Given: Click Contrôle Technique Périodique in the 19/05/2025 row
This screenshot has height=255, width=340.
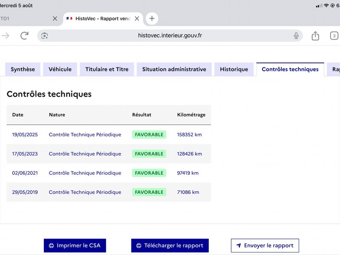Looking at the screenshot, I should 85,134.
